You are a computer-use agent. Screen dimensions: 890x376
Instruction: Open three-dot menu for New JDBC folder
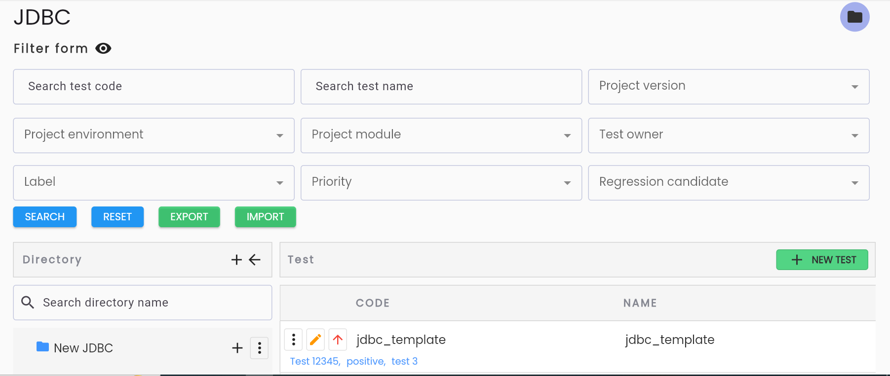[x=259, y=348]
